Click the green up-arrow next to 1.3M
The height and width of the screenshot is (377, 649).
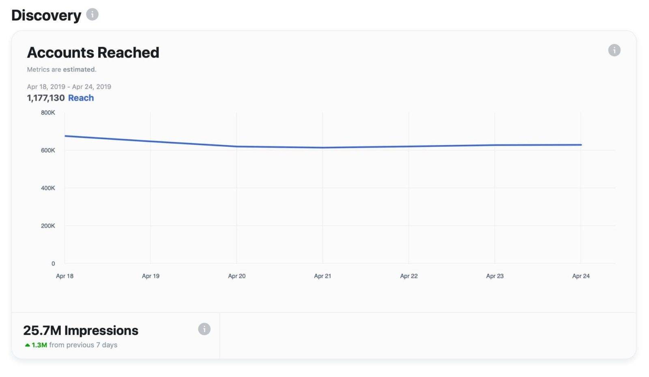tap(27, 345)
